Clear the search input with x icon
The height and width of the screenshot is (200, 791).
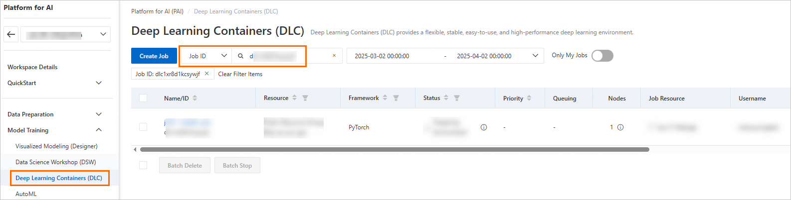tap(334, 56)
